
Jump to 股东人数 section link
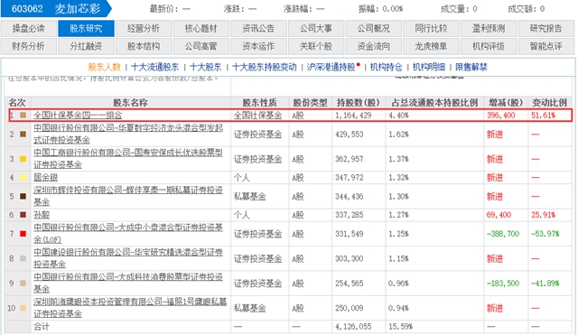point(105,67)
